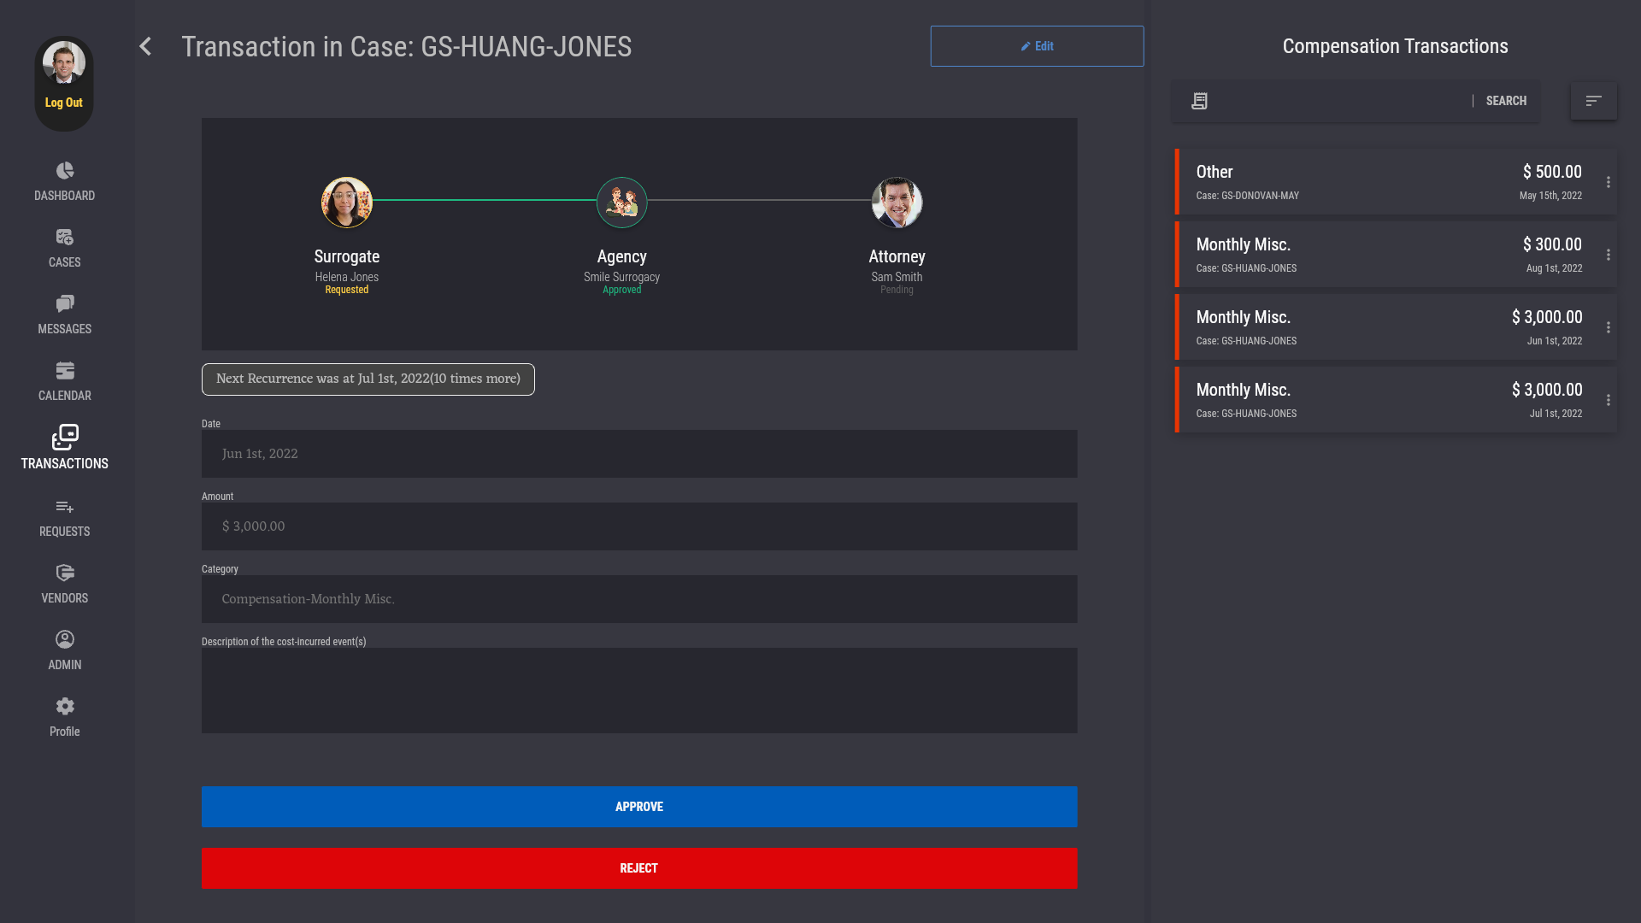Open the sort filter options button
The height and width of the screenshot is (923, 1641).
1593,101
